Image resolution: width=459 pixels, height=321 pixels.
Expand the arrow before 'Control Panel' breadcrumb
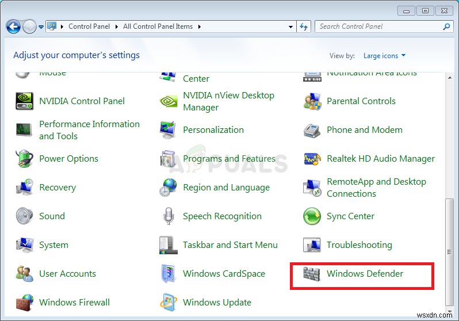pos(62,26)
